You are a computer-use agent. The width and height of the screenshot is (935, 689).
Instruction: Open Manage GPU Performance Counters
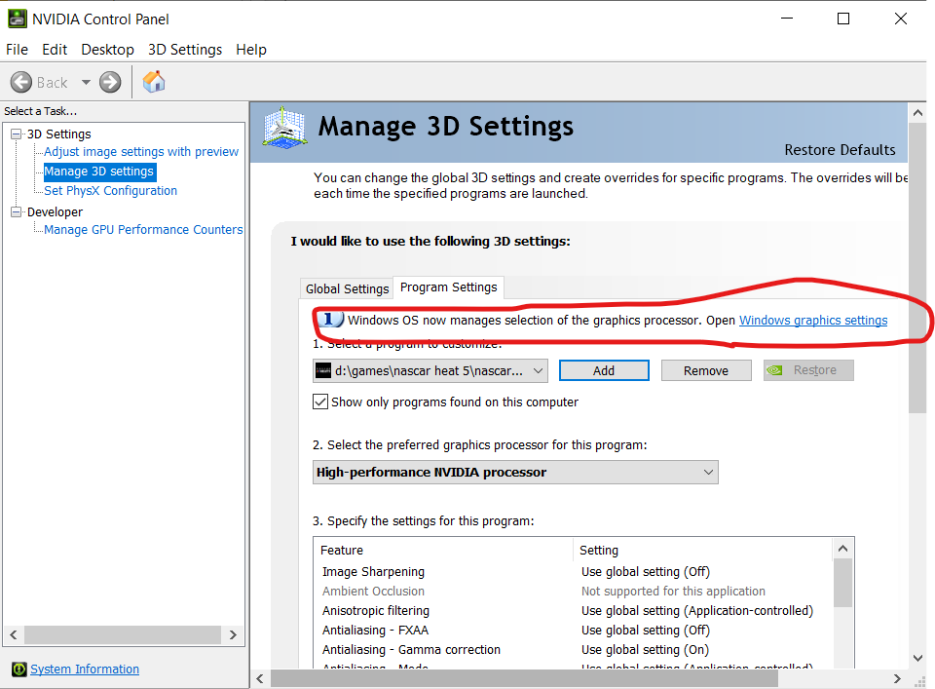tap(143, 230)
